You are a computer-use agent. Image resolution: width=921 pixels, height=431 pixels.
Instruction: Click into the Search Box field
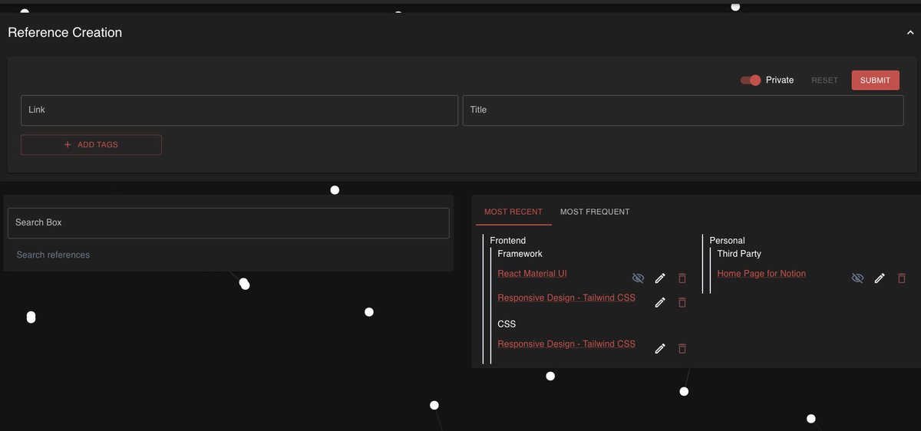[229, 223]
